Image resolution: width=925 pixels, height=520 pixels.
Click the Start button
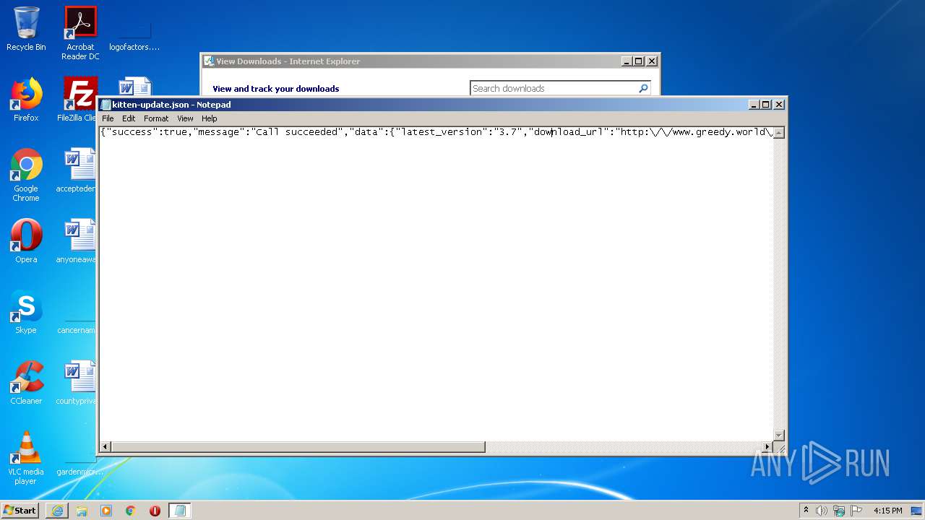20,510
